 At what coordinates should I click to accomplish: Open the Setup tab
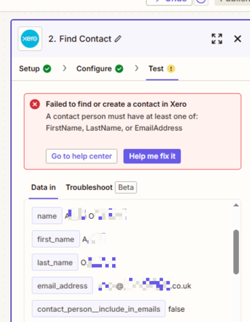pyautogui.click(x=35, y=69)
